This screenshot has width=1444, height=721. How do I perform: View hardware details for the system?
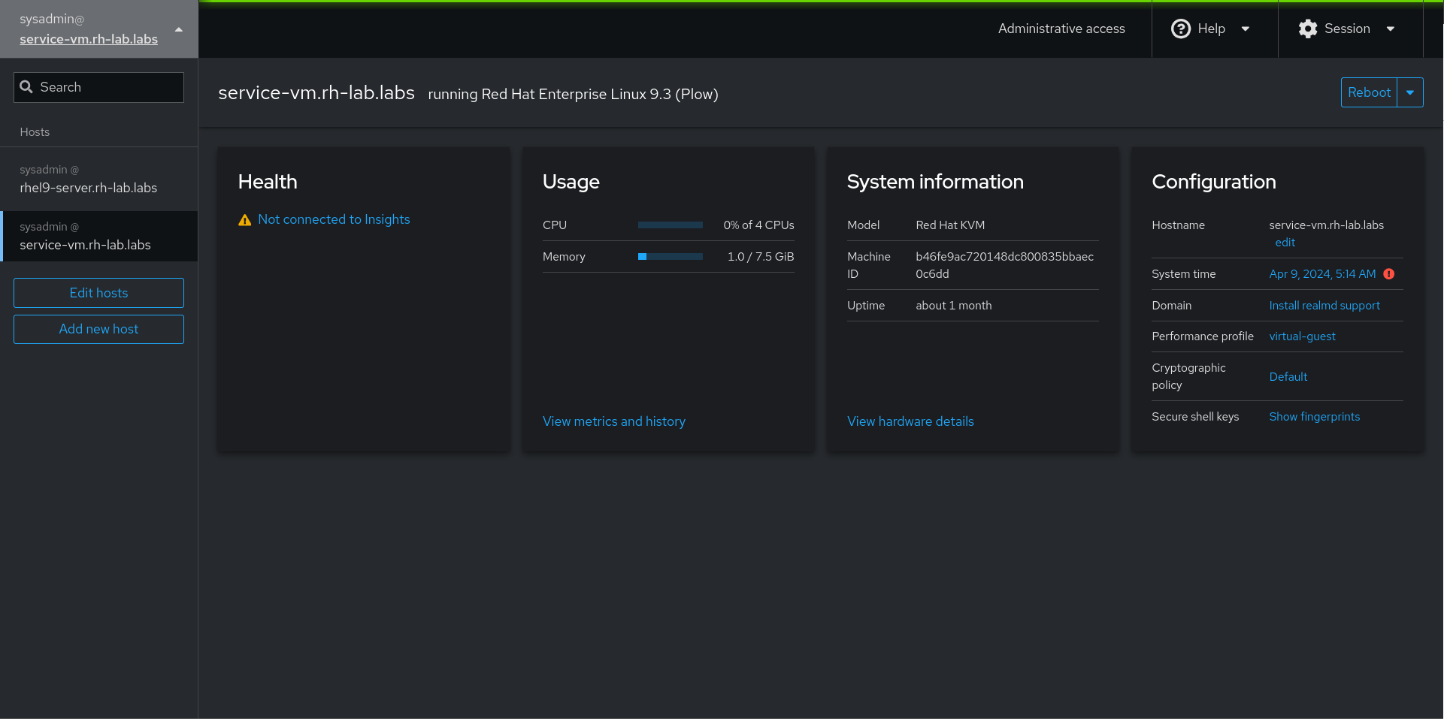point(910,421)
